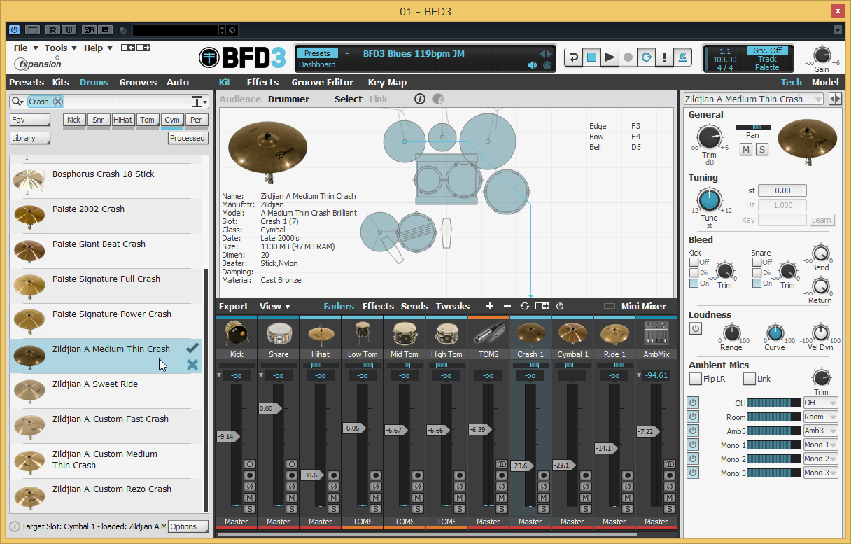Click the Options button in browser footer
The image size is (851, 544).
coord(188,526)
